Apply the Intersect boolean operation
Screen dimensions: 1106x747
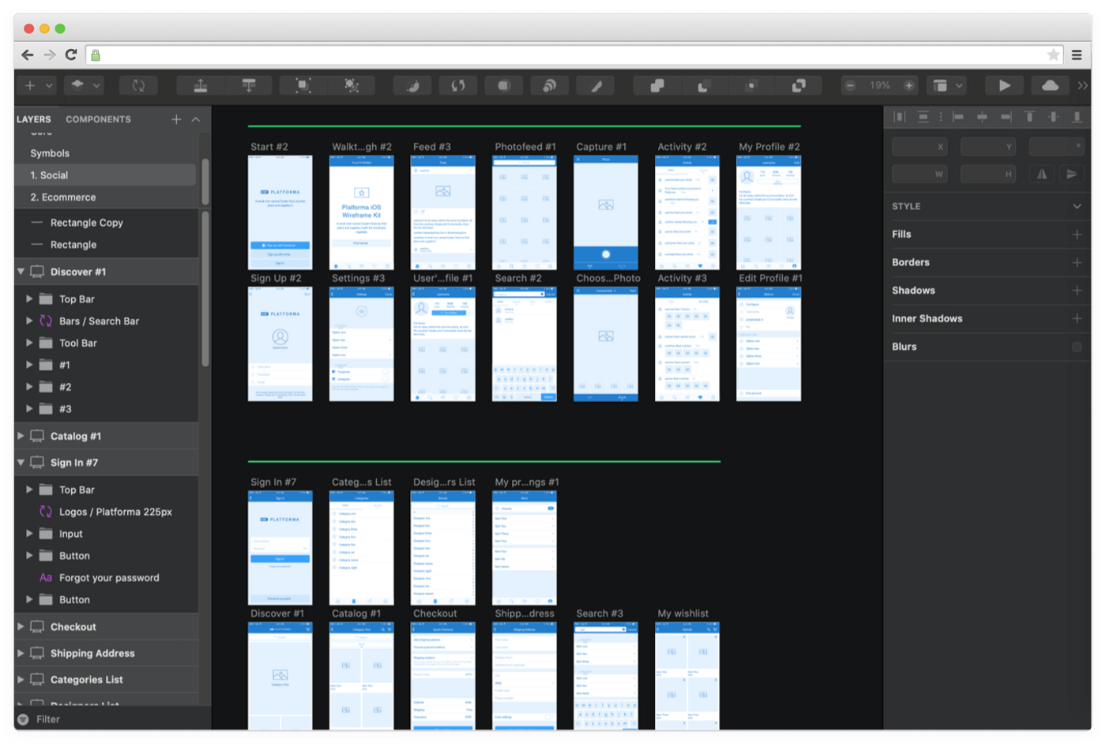(751, 85)
